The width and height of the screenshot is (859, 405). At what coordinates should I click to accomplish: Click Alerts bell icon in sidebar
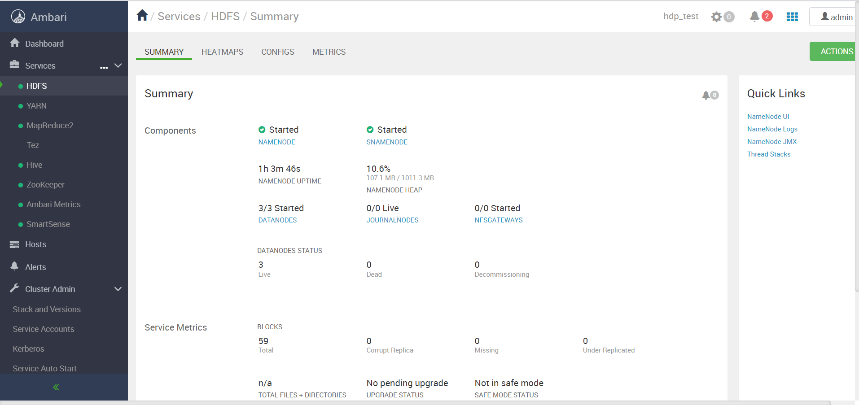(14, 266)
